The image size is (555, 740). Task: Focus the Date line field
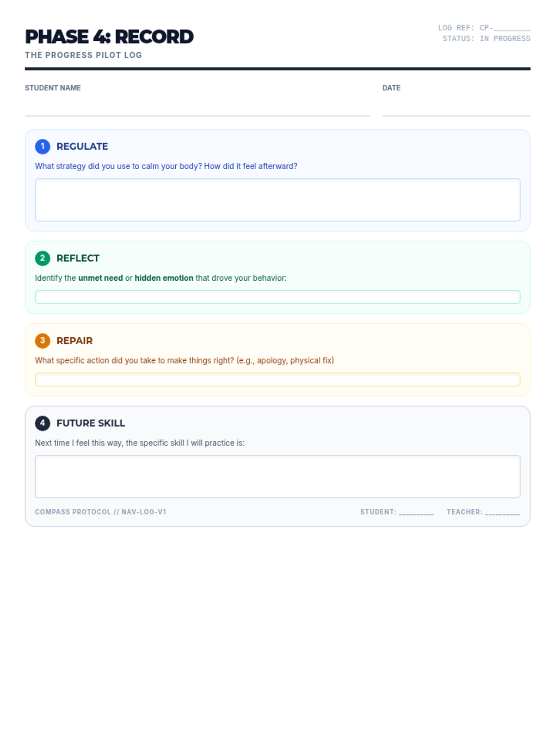coord(456,105)
